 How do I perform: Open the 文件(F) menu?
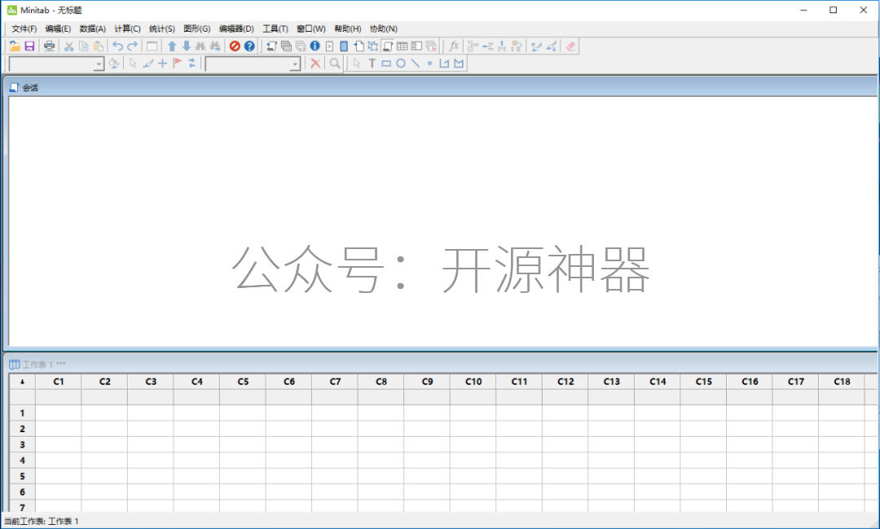coord(24,28)
